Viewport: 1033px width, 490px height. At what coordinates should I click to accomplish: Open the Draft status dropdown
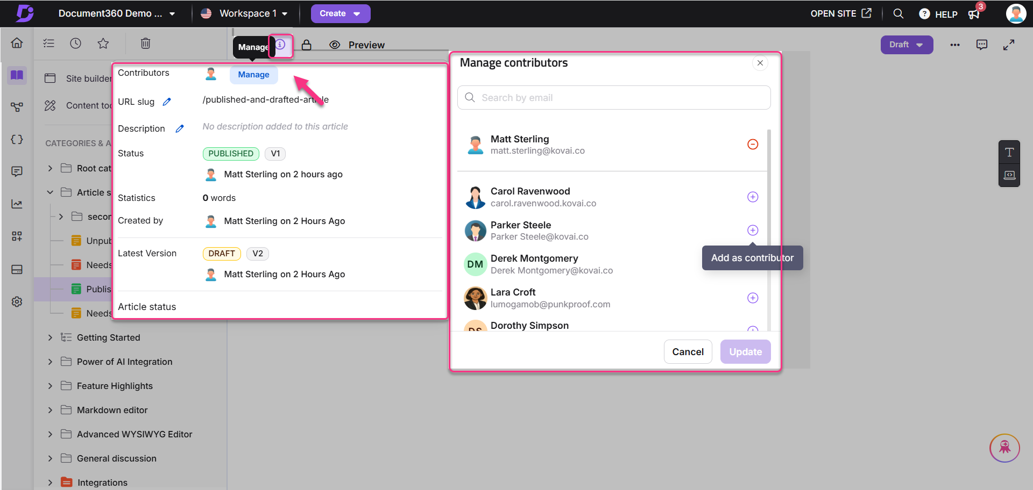coord(907,45)
